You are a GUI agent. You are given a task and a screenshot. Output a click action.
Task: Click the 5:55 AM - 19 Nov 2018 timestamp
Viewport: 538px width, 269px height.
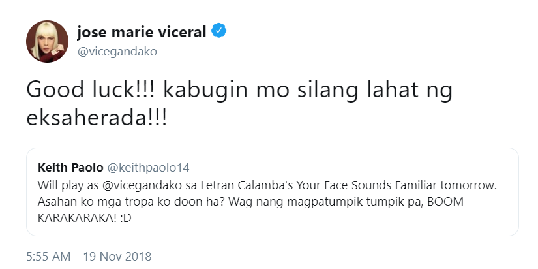coord(89,257)
